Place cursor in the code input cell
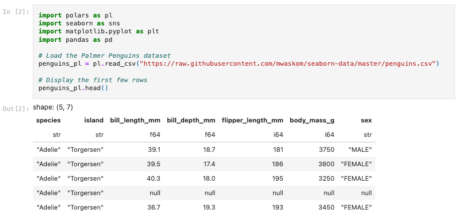461x221 pixels. pos(244,52)
